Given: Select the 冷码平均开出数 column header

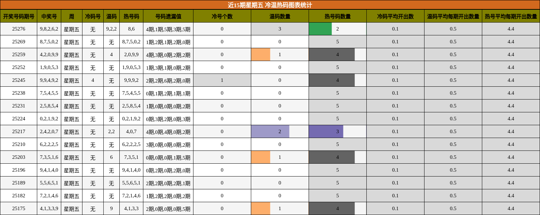Looking at the screenshot, I should pyautogui.click(x=395, y=16).
